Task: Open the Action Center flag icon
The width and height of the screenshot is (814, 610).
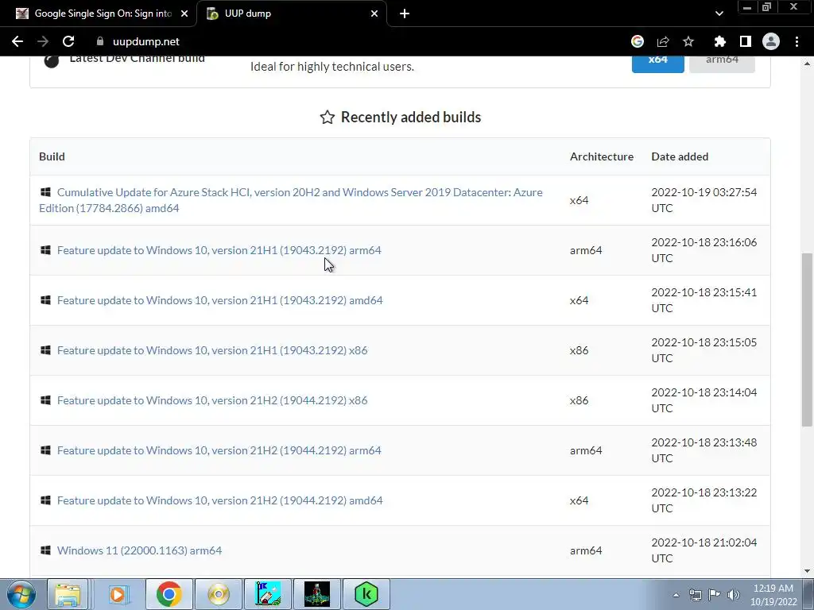Action: 715,595
